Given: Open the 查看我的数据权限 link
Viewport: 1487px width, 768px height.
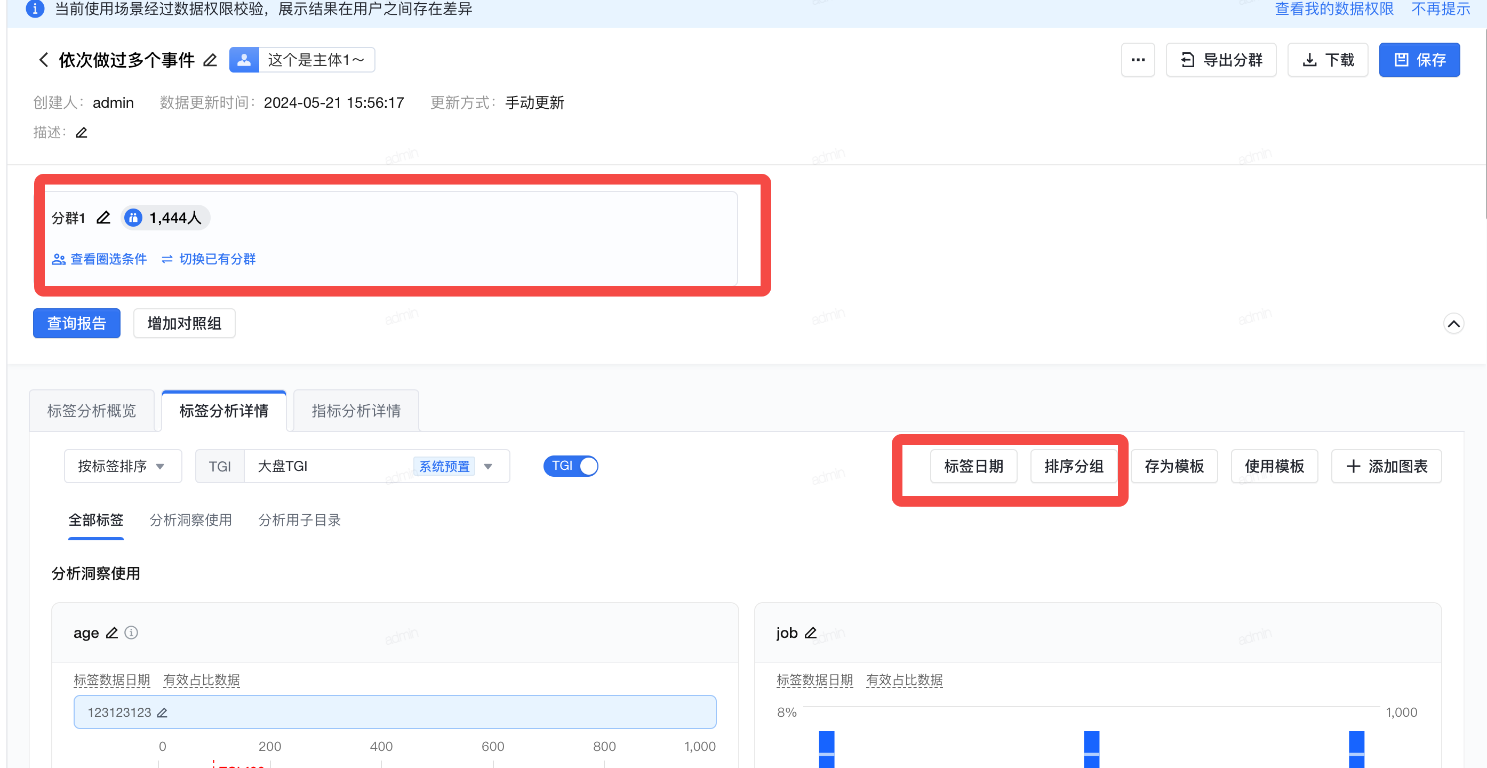Looking at the screenshot, I should (x=1334, y=9).
